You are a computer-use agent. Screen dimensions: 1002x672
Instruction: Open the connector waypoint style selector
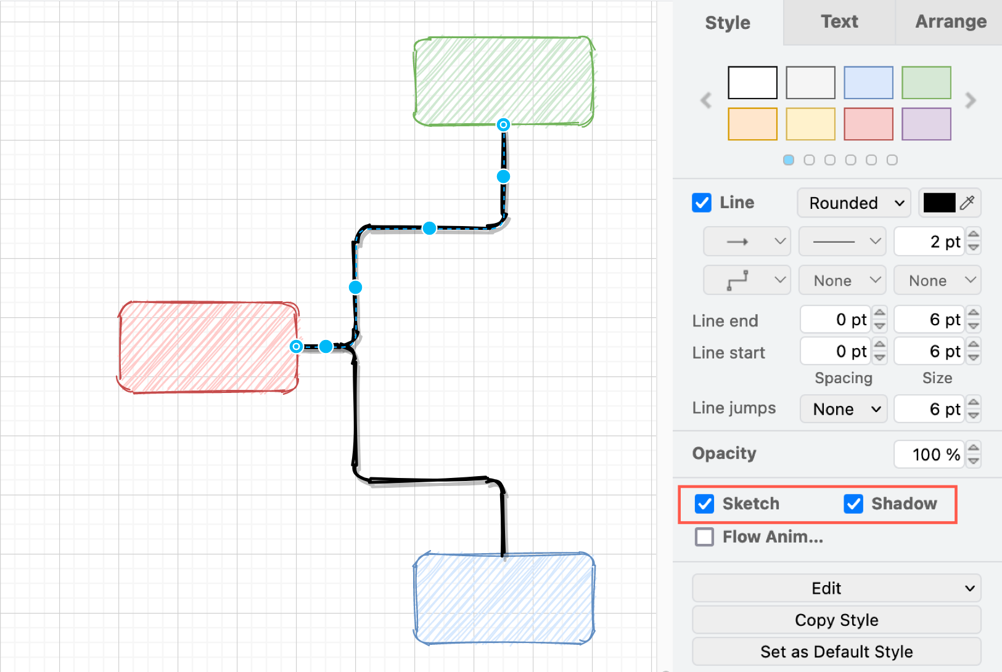point(747,280)
